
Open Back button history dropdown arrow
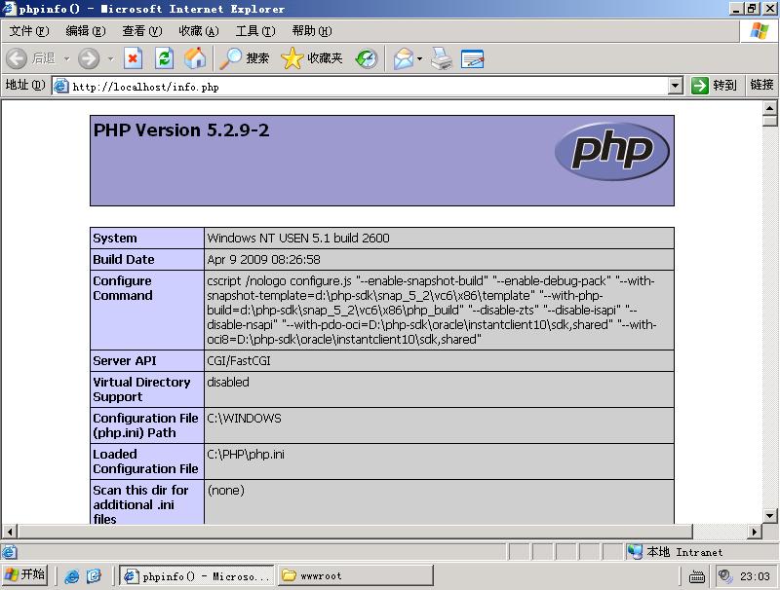(66, 59)
